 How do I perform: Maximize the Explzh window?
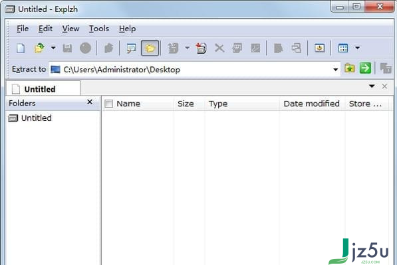[x=356, y=7]
